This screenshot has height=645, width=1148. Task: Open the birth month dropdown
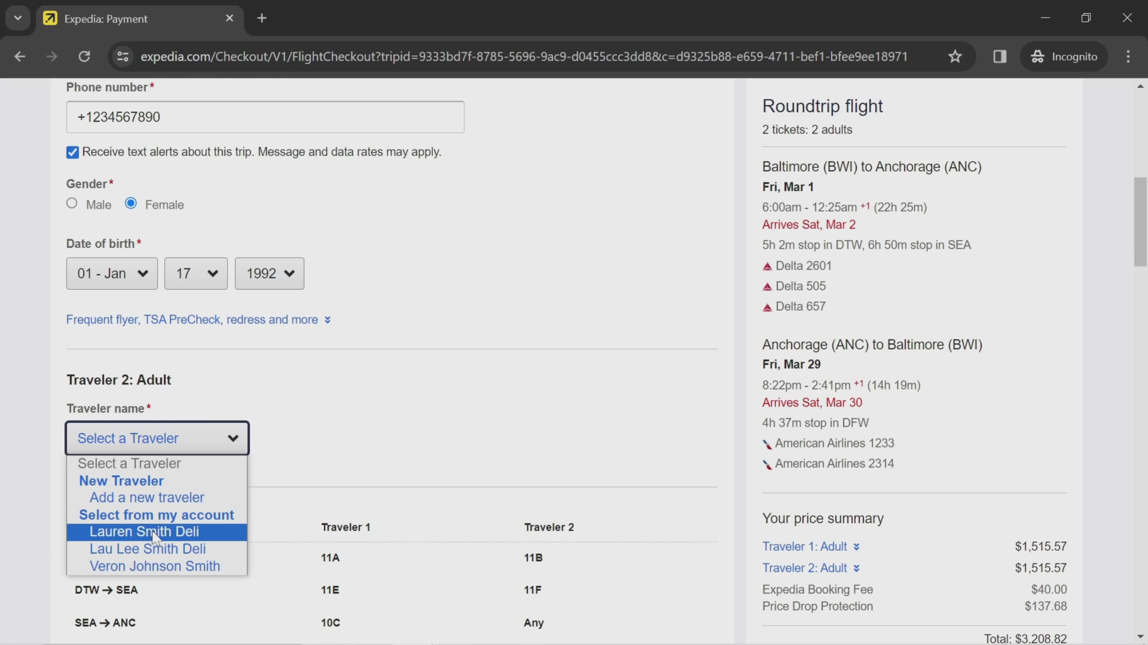click(x=112, y=273)
